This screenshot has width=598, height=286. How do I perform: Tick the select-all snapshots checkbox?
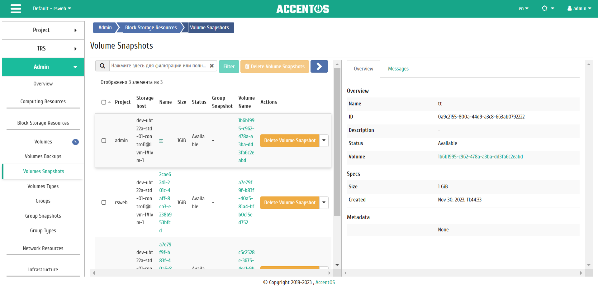pos(104,102)
